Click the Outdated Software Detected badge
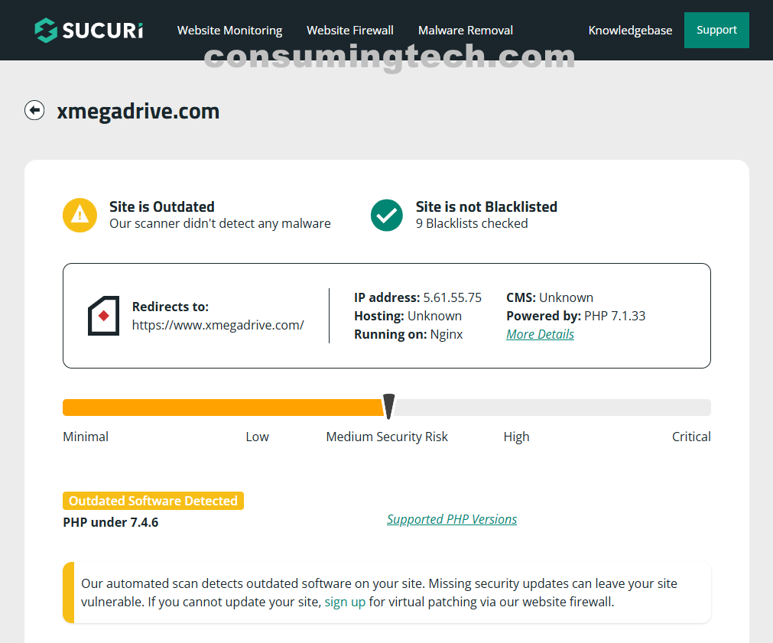This screenshot has width=773, height=643. click(x=153, y=501)
